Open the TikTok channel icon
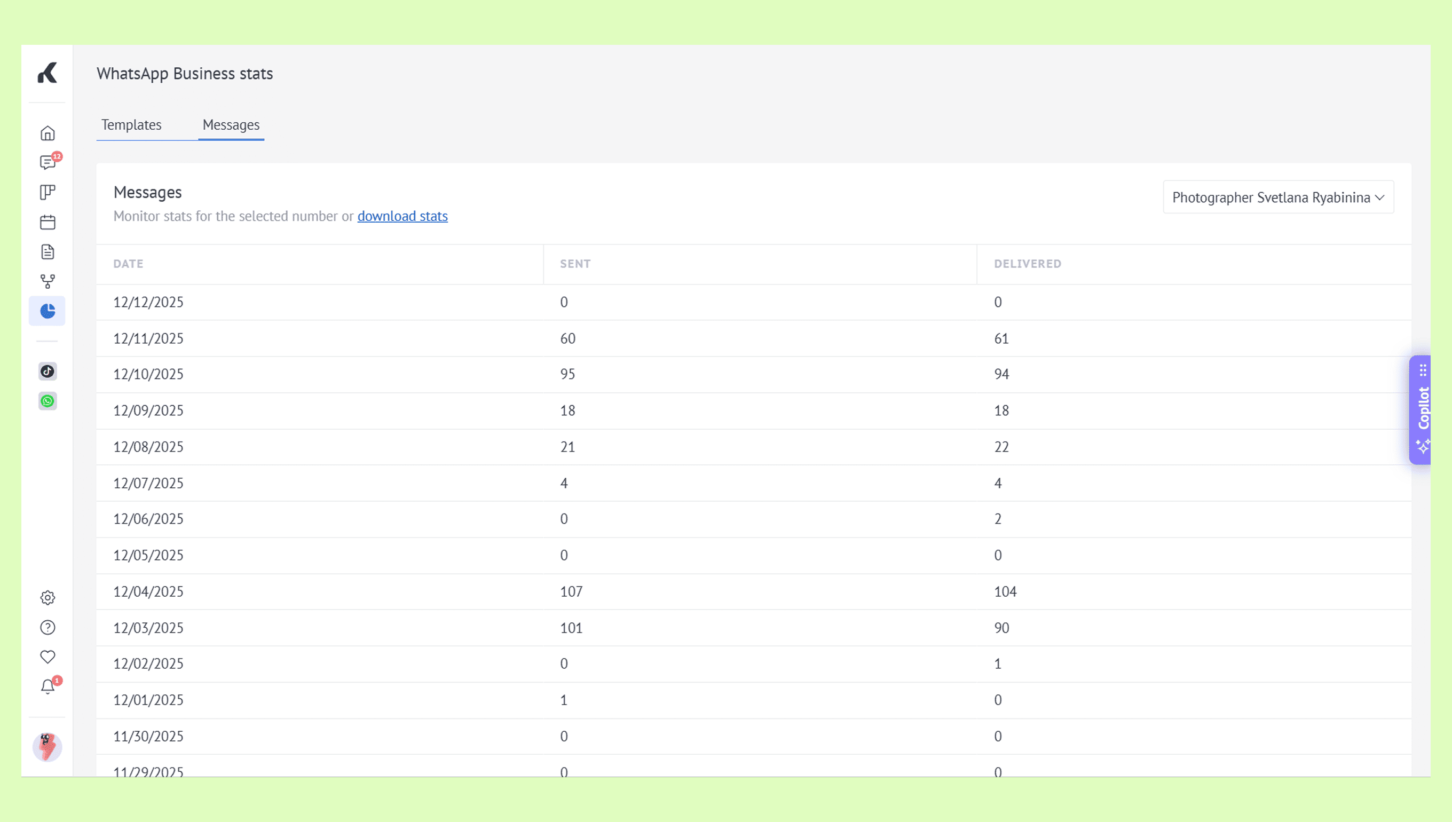This screenshot has width=1452, height=822. point(48,372)
